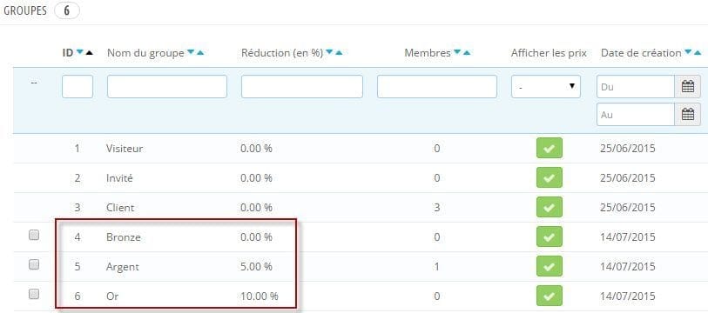
Task: Click the Bronze group name
Action: pos(124,237)
